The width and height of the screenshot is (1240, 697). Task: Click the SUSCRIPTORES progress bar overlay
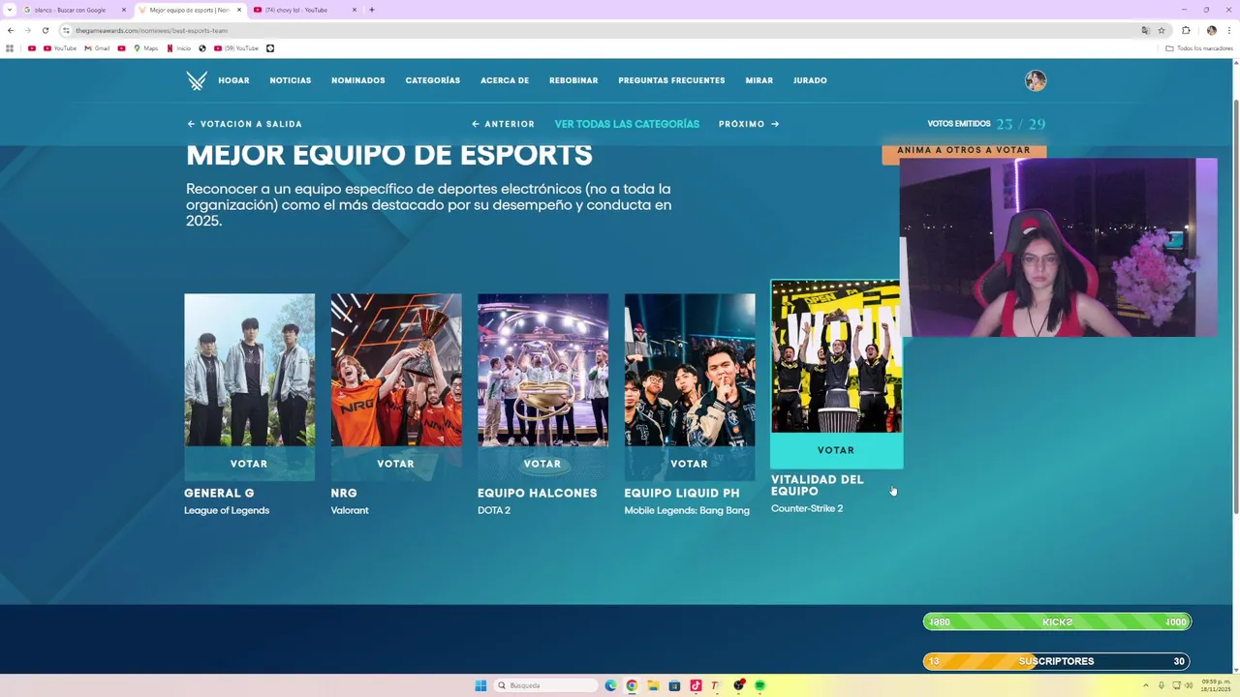pyautogui.click(x=1057, y=661)
